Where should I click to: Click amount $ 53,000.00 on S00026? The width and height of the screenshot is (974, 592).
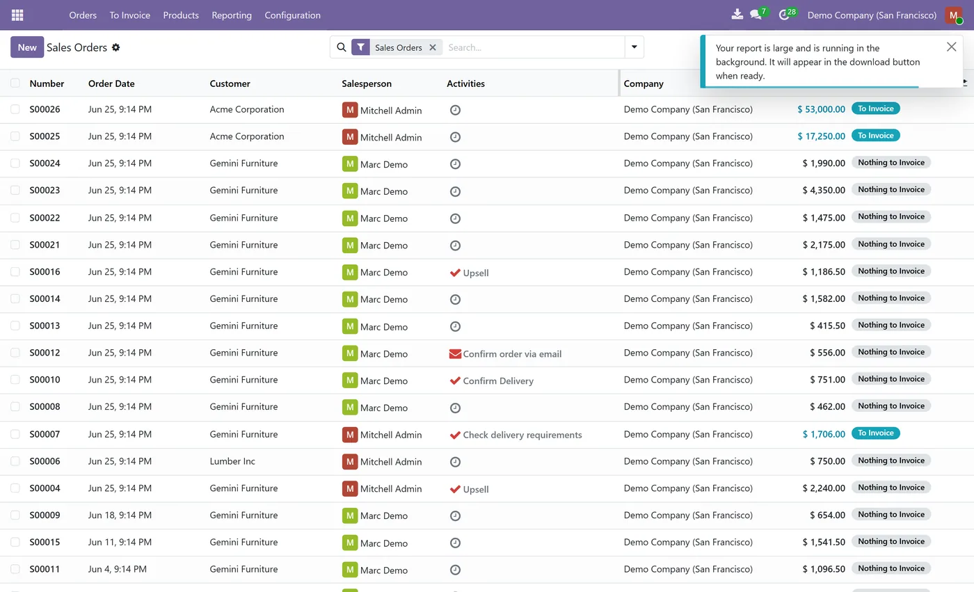pyautogui.click(x=822, y=109)
